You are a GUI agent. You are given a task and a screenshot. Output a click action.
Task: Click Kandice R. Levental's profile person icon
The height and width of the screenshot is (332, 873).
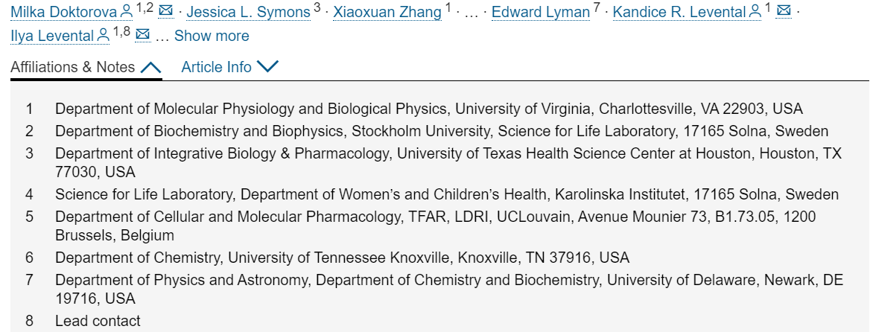[755, 12]
